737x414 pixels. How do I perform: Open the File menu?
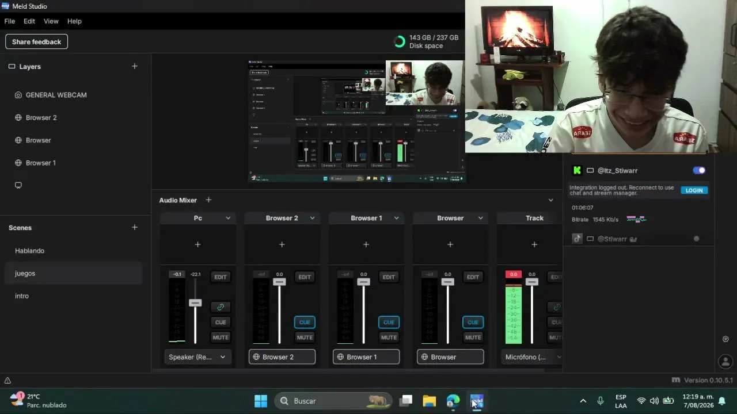[x=10, y=21]
